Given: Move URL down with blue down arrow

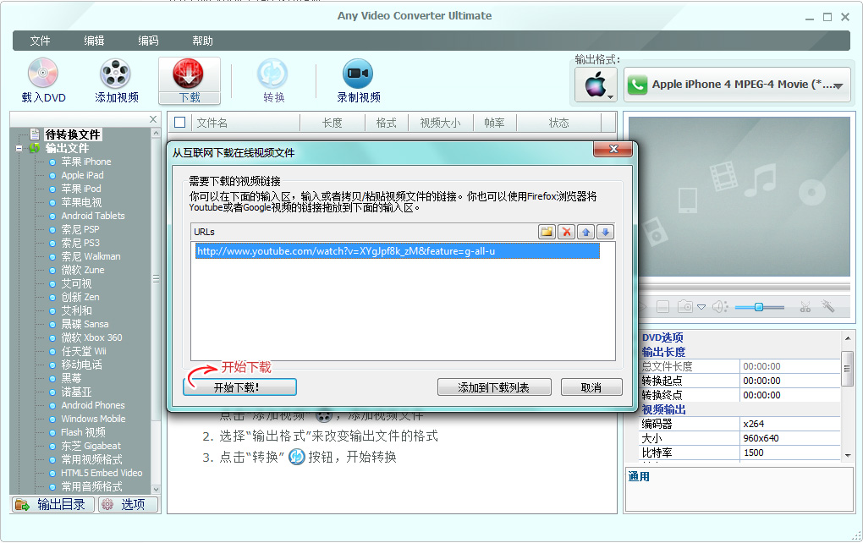Looking at the screenshot, I should 605,232.
